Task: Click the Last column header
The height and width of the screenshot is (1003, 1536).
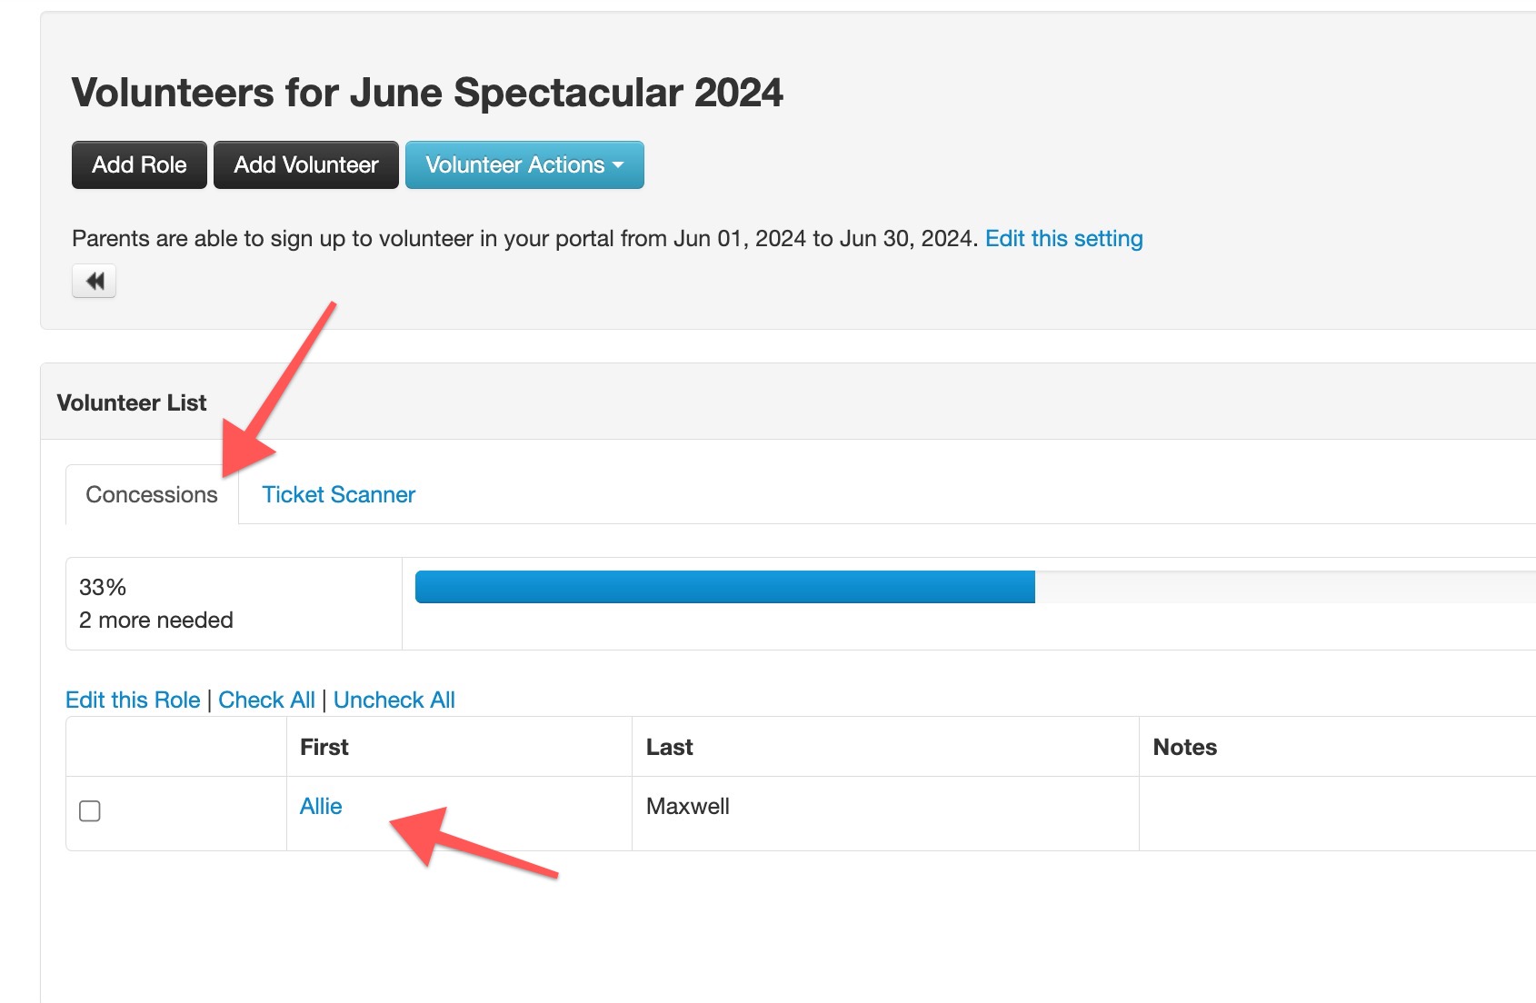Action: click(x=669, y=747)
